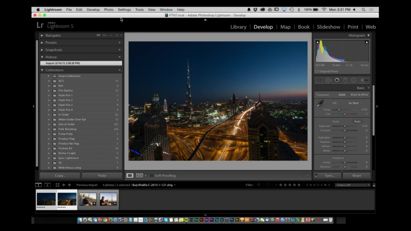Open Grid view icon in filmstrip bar
The image size is (411, 231).
[57, 185]
